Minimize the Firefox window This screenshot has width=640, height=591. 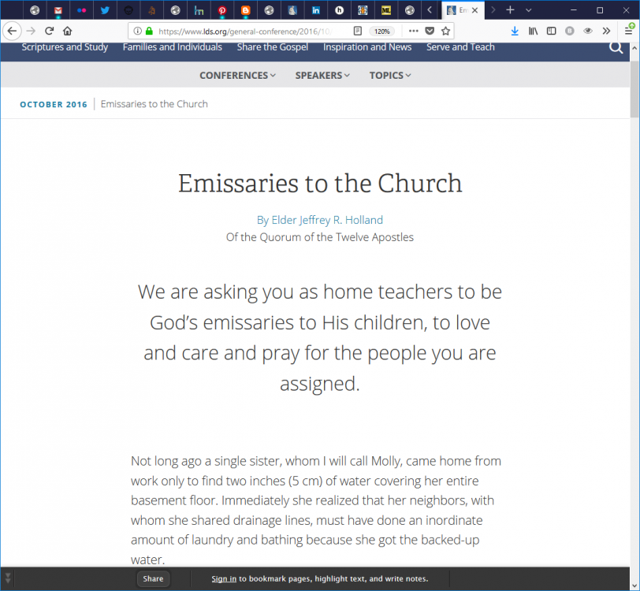[574, 10]
